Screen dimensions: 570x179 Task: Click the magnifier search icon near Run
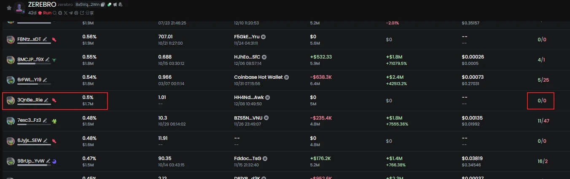pos(55,13)
